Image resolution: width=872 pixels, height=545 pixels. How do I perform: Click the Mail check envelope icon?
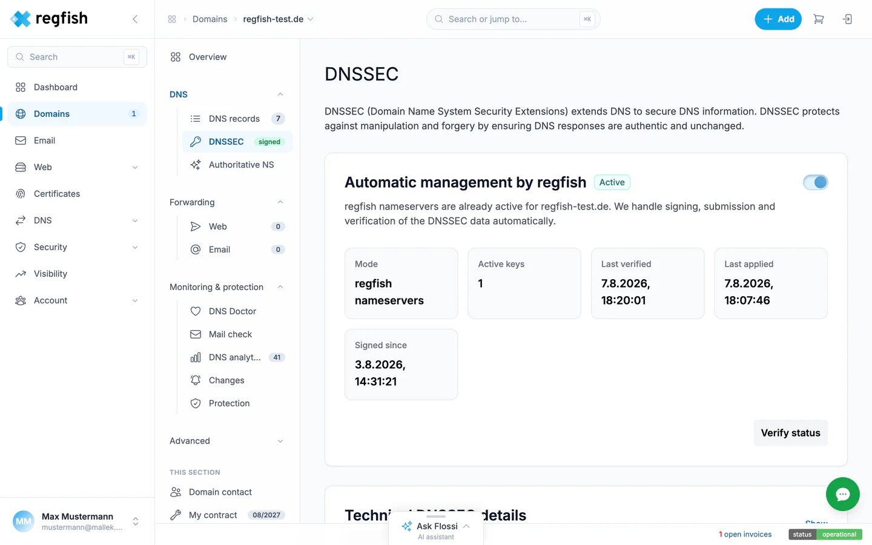[196, 334]
